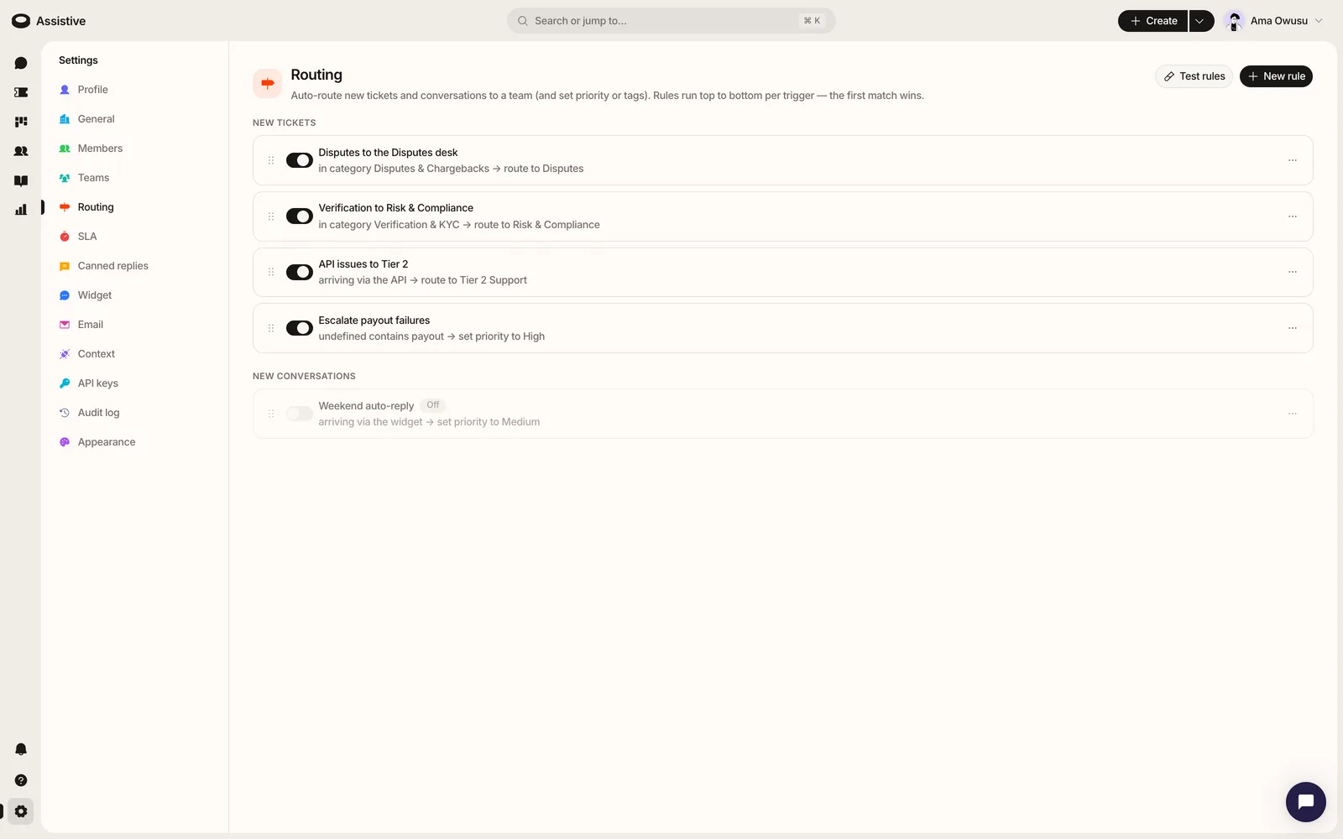The image size is (1343, 839).
Task: Click drag handle for Weekend auto-reply rule
Action: (271, 414)
